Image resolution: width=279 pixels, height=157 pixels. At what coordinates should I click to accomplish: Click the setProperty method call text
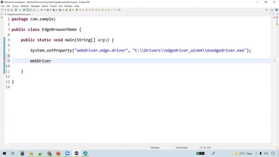click(59, 51)
